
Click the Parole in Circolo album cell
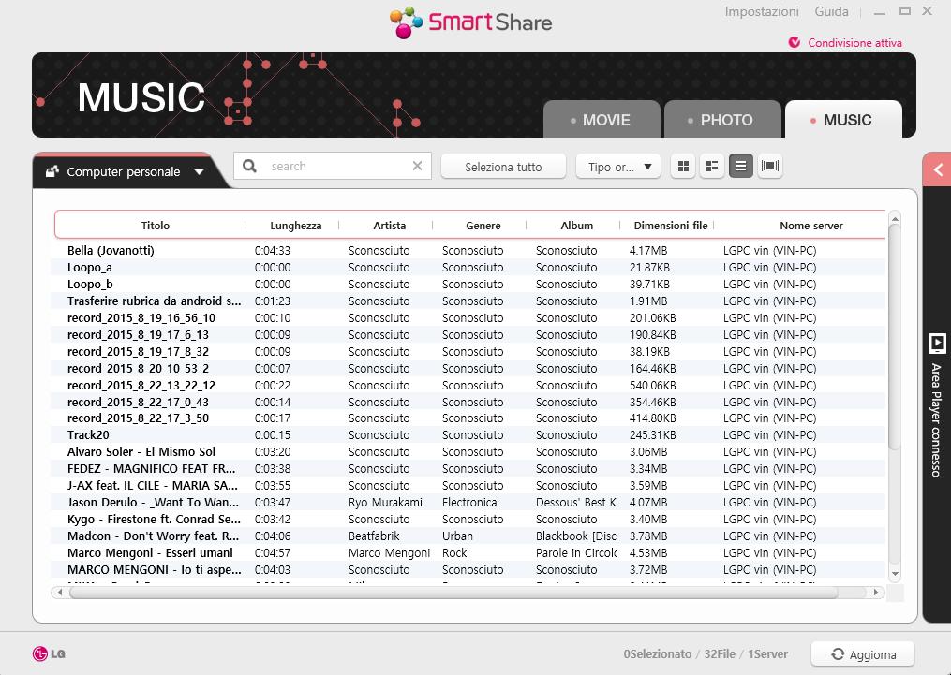tap(577, 553)
